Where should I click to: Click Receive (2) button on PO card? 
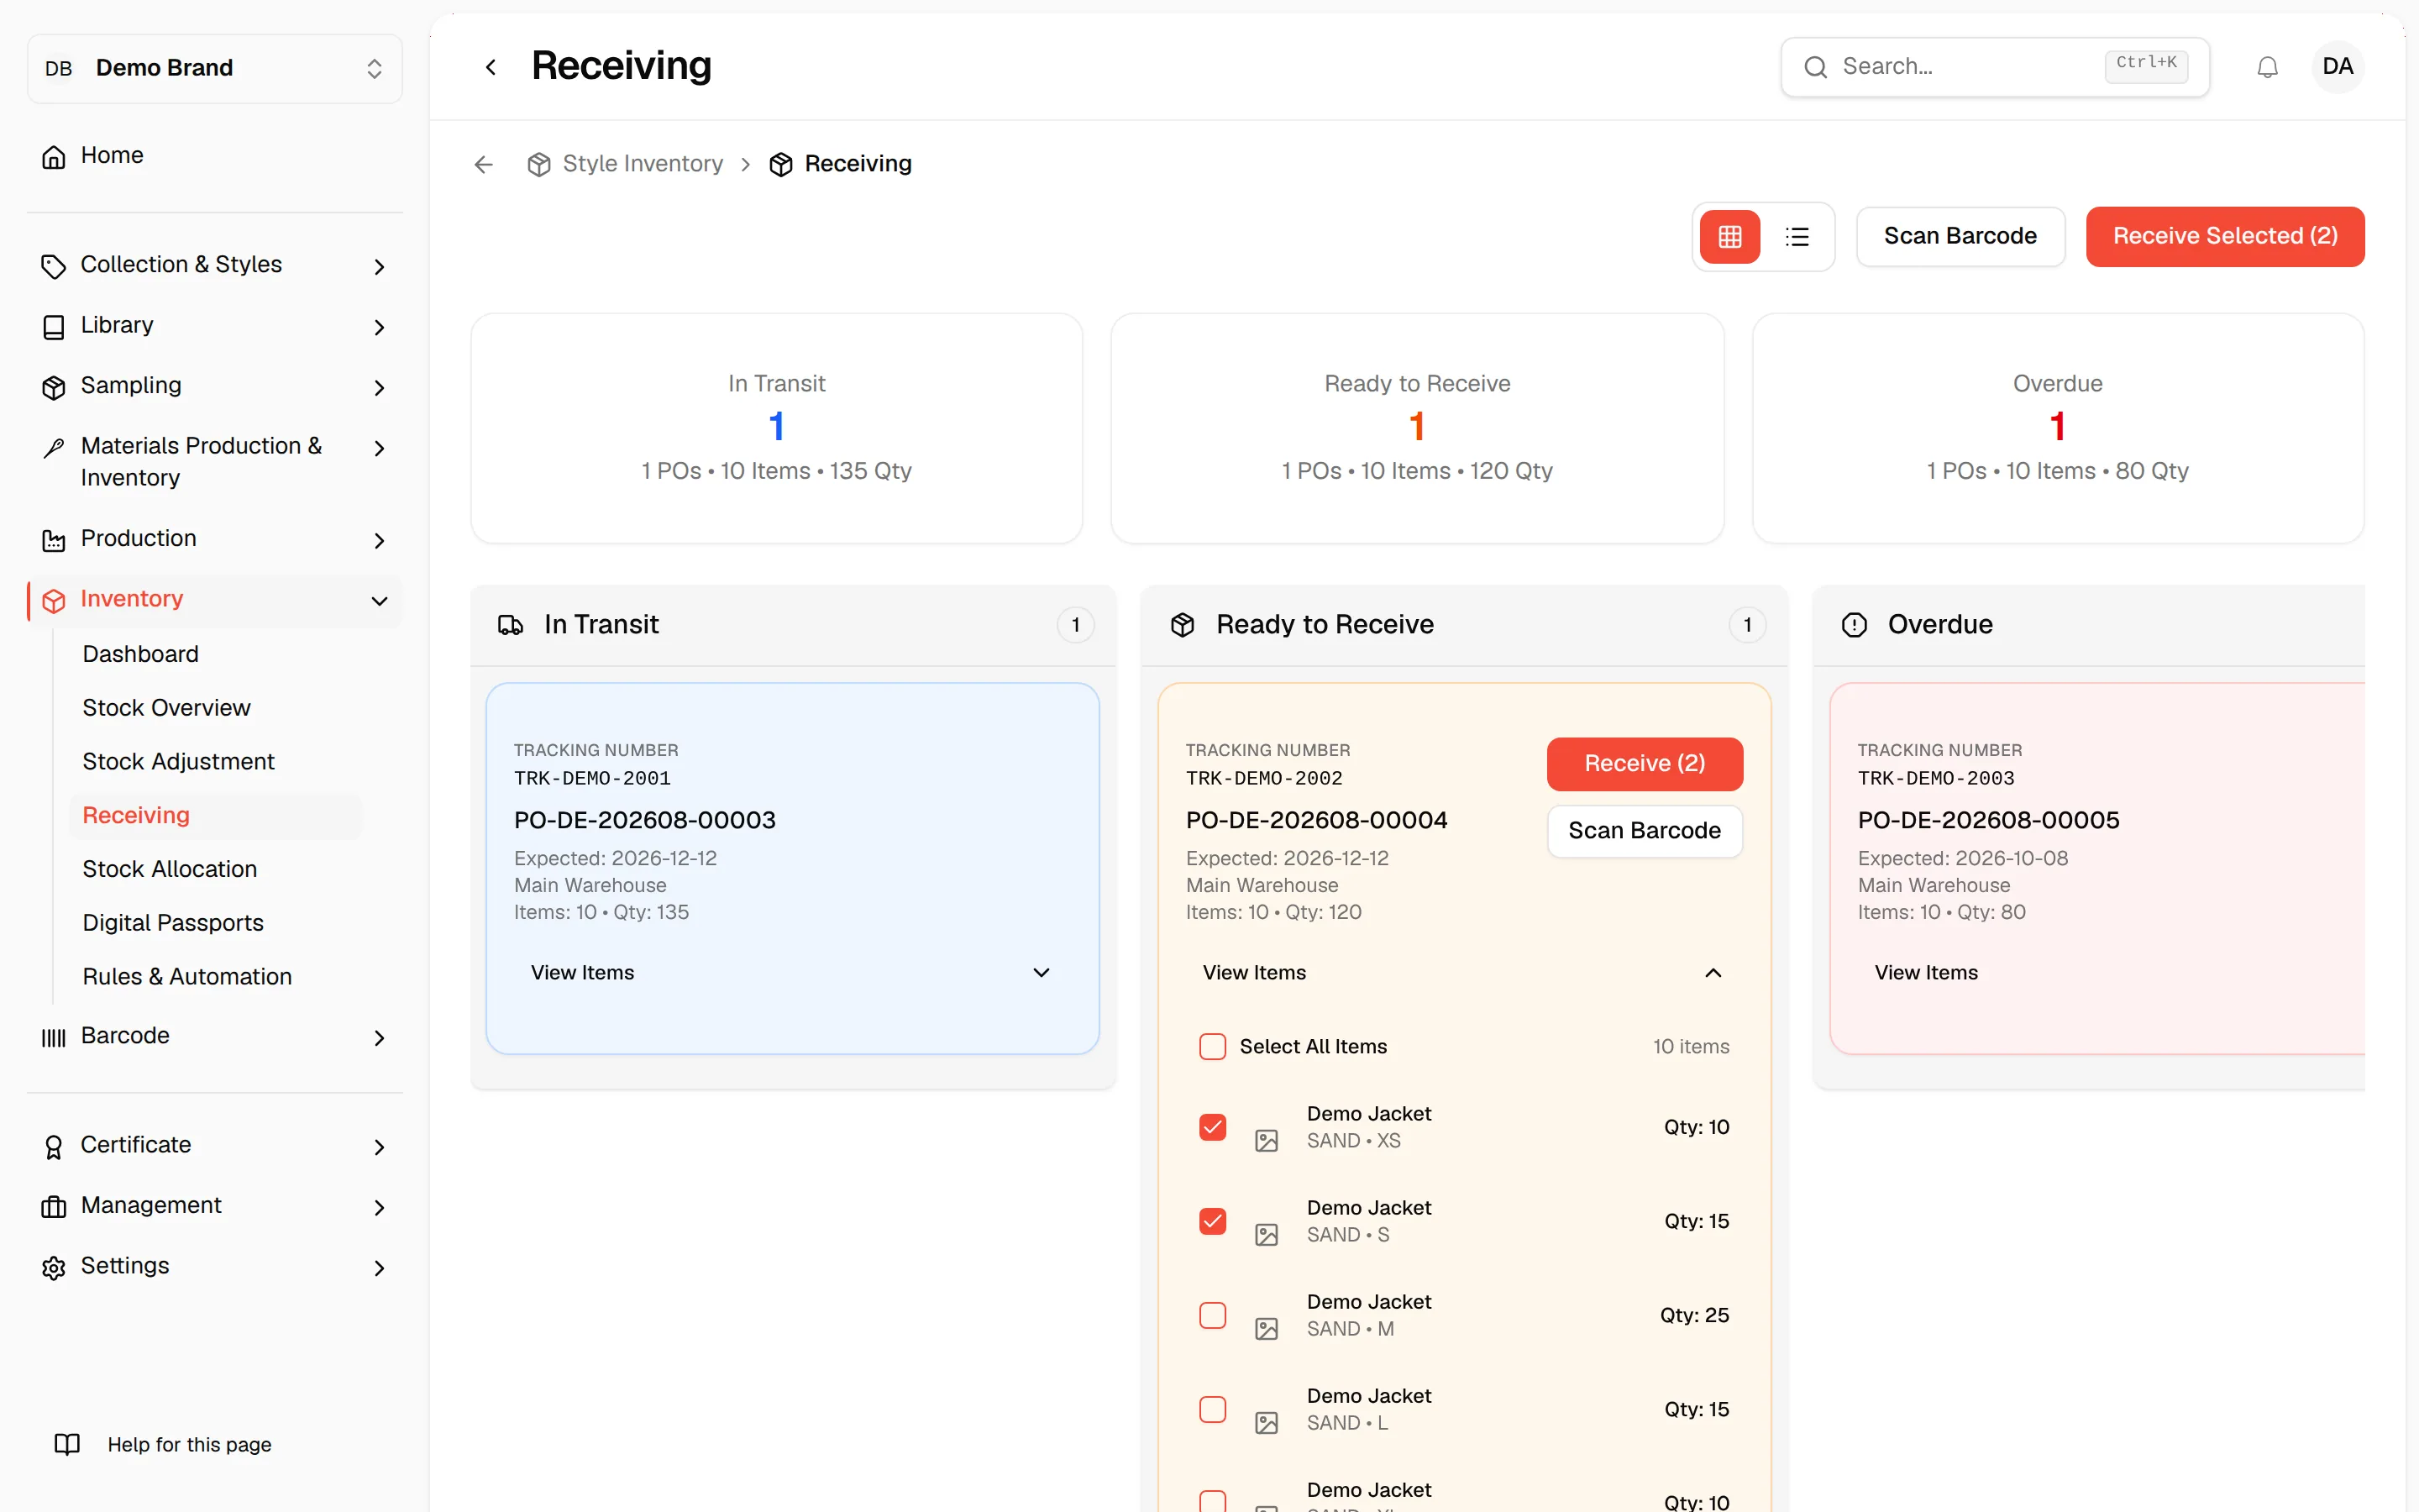click(1645, 764)
